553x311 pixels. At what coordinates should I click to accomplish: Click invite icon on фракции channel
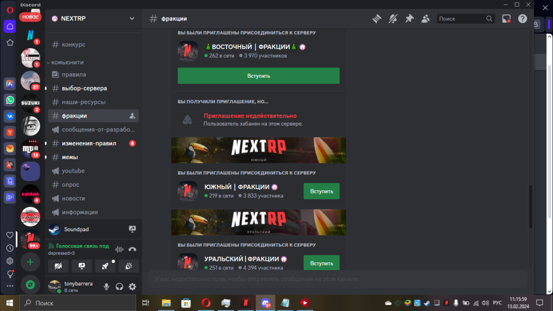click(132, 116)
